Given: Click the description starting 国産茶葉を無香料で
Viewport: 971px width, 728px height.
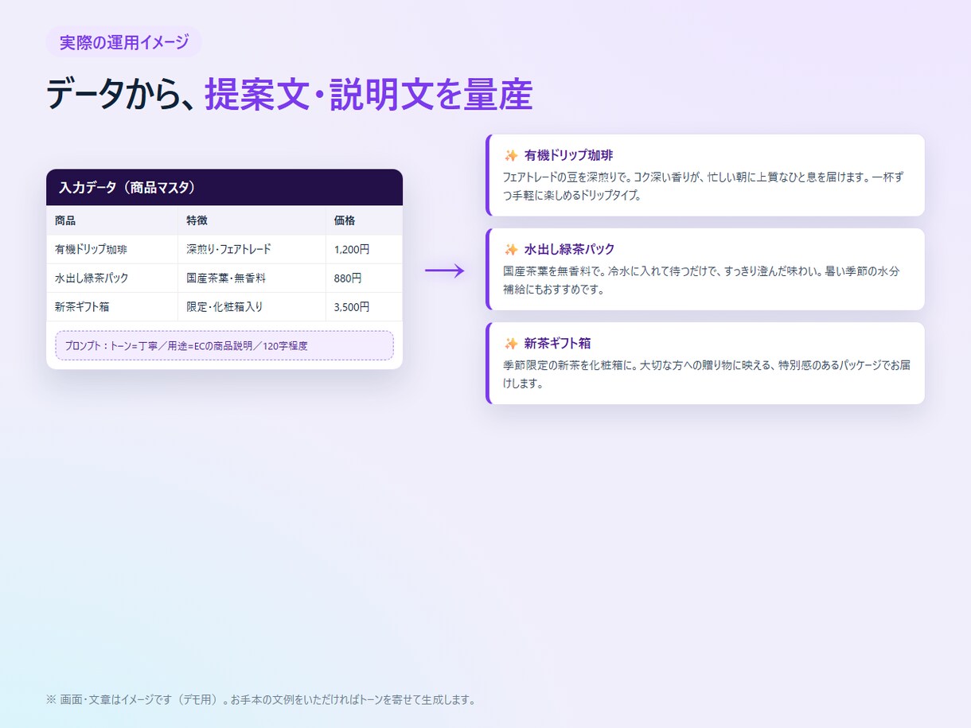Looking at the screenshot, I should (701, 280).
